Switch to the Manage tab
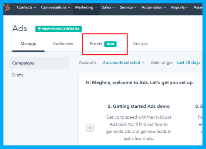 click(x=28, y=44)
